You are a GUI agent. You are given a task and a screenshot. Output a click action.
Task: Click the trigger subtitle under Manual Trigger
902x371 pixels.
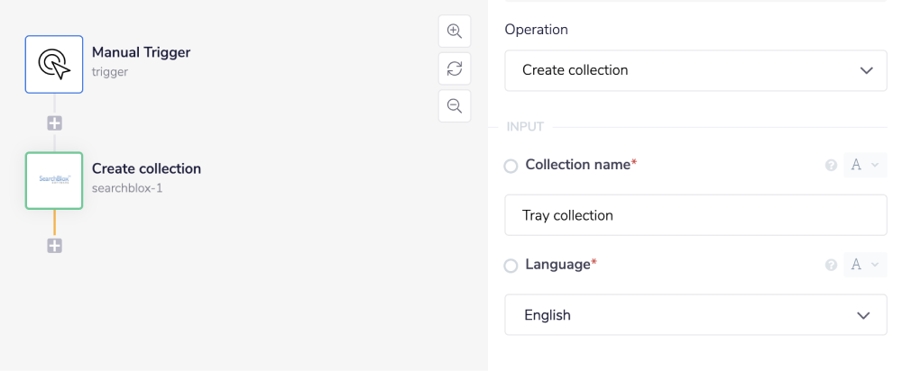pos(110,72)
